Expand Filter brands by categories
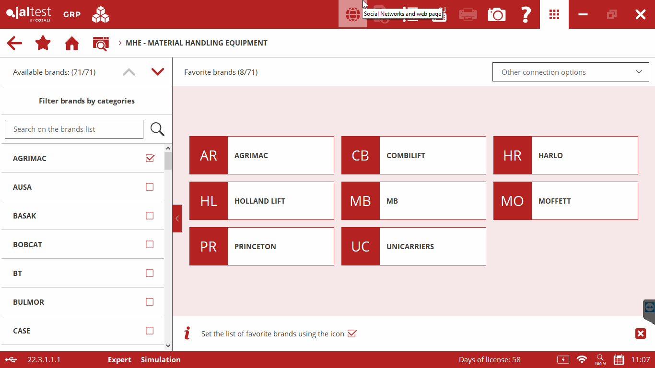This screenshot has width=655, height=368. [86, 101]
